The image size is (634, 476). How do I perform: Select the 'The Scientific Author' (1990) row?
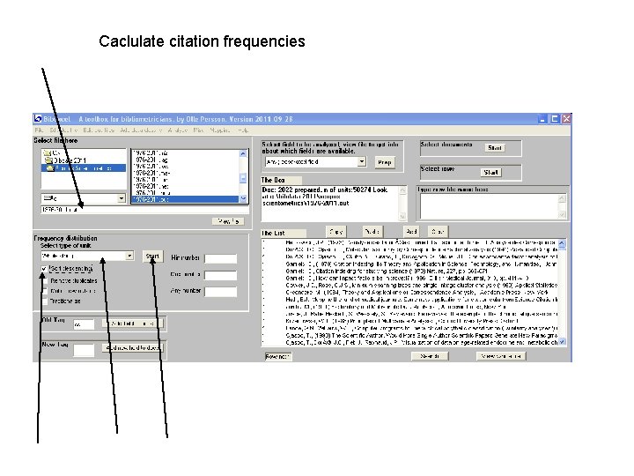point(409,335)
